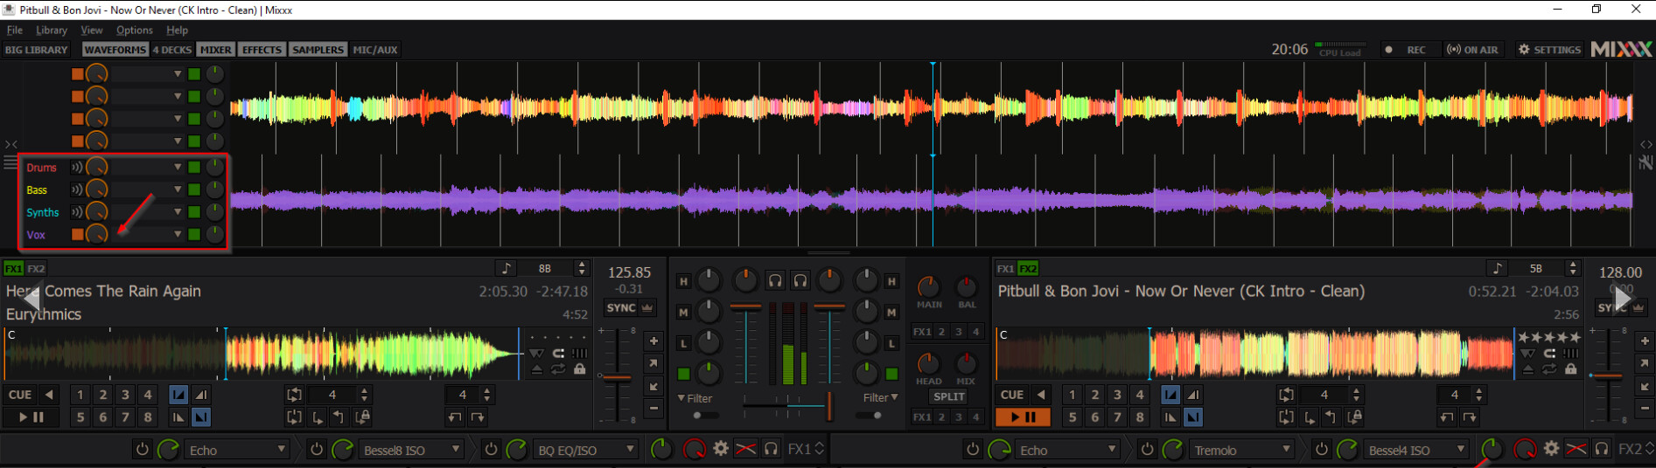The image size is (1656, 468).
Task: Expand the right channel Filter dropdown
Action: tap(880, 398)
